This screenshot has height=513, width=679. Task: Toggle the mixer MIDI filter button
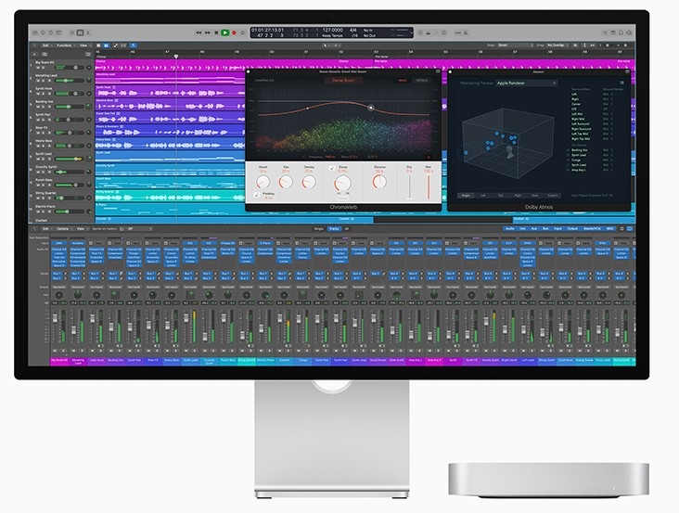tap(609, 228)
